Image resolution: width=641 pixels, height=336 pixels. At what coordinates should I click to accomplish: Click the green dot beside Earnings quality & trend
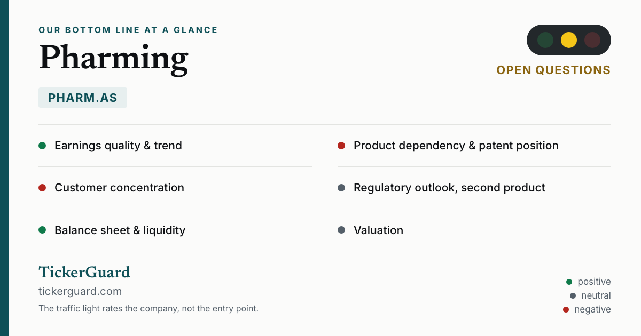[42, 146]
